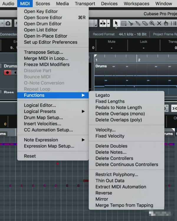Choose the Mirror function
177x221 pixels.
tap(127, 199)
